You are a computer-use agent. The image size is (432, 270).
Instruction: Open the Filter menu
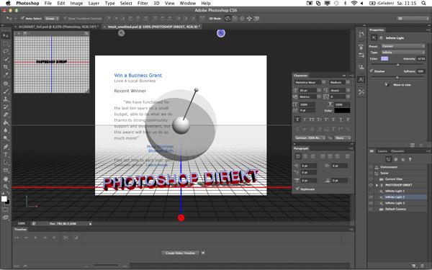click(143, 4)
